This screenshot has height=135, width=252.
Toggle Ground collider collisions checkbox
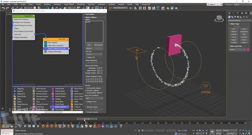pos(86,93)
